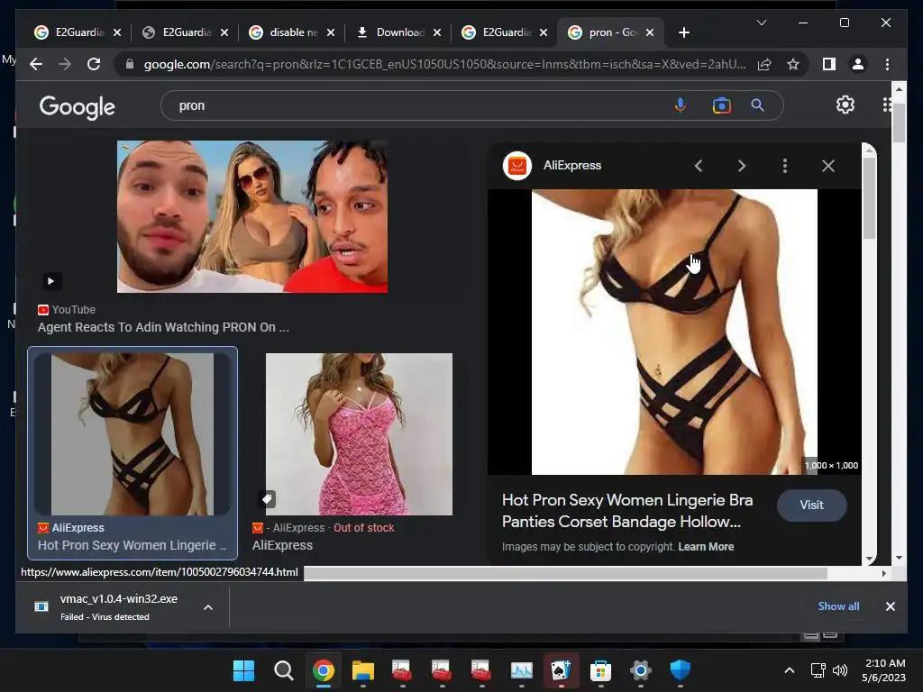Open the tab search dropdown
The image size is (923, 692).
point(761,23)
